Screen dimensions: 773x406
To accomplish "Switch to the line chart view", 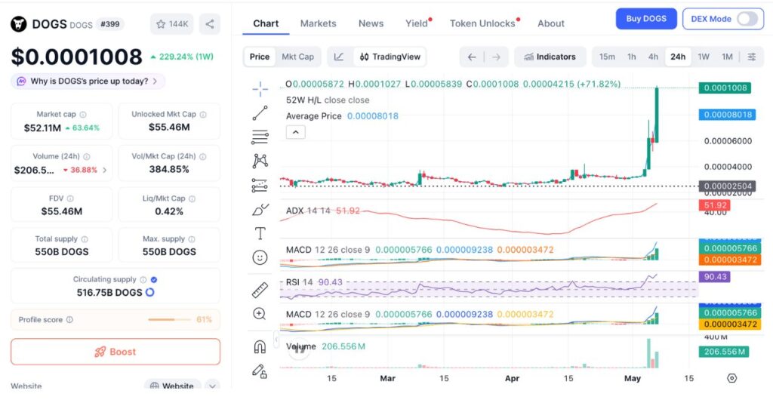I will pos(339,57).
